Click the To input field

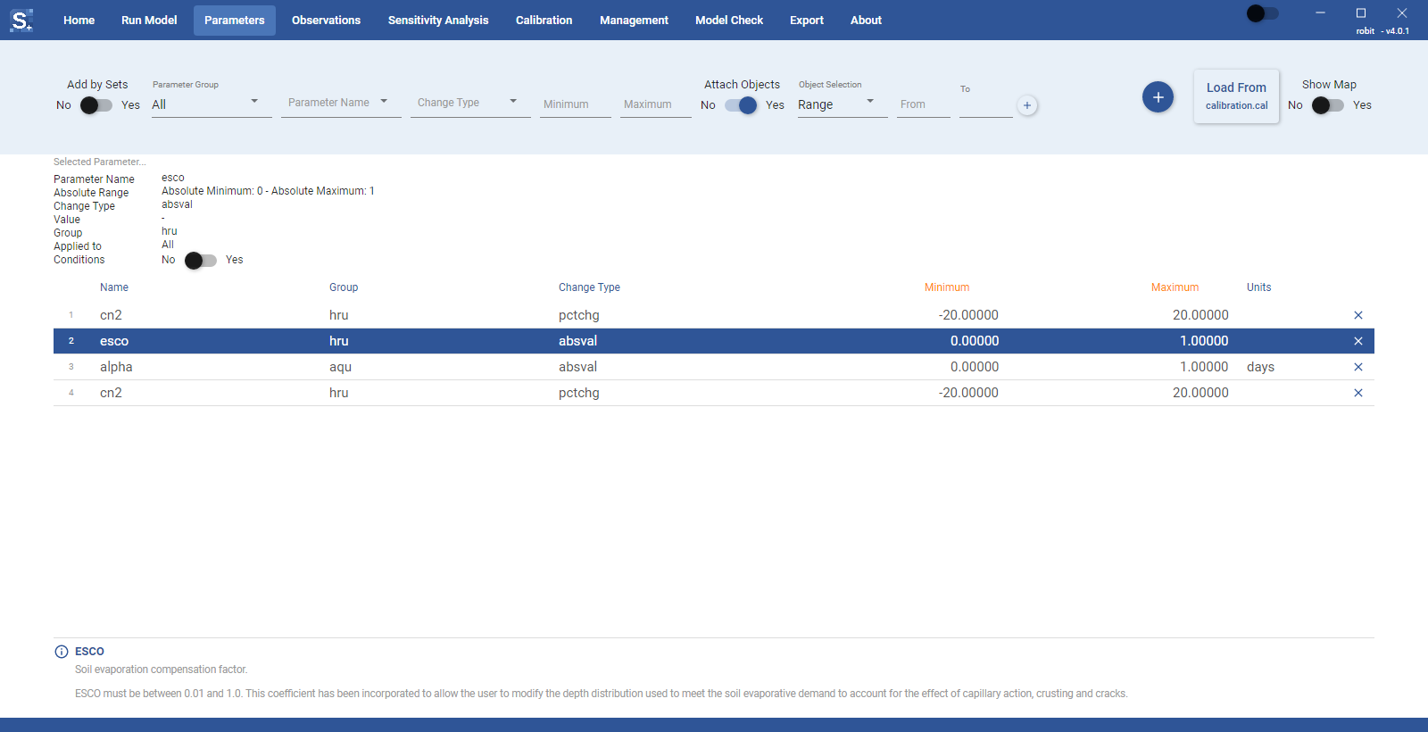coord(986,104)
